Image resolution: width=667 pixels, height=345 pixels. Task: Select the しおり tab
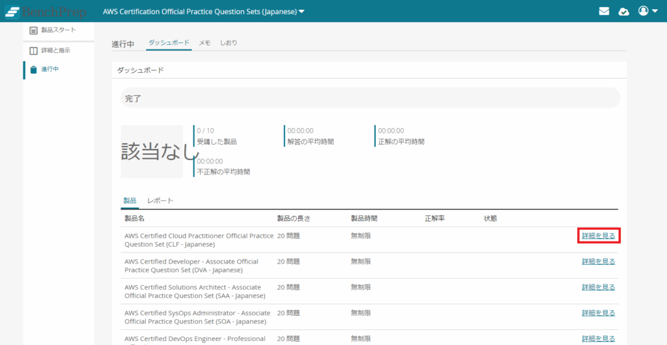(229, 43)
